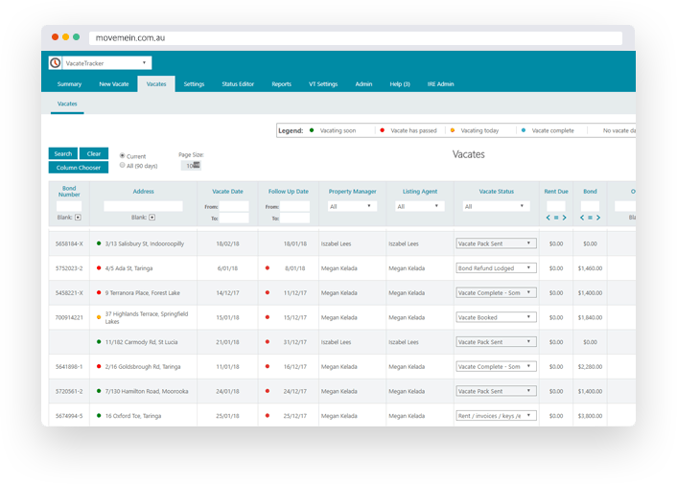
Task: Click the orange status dot for 37 Highlands Terrace
Action: [x=99, y=317]
